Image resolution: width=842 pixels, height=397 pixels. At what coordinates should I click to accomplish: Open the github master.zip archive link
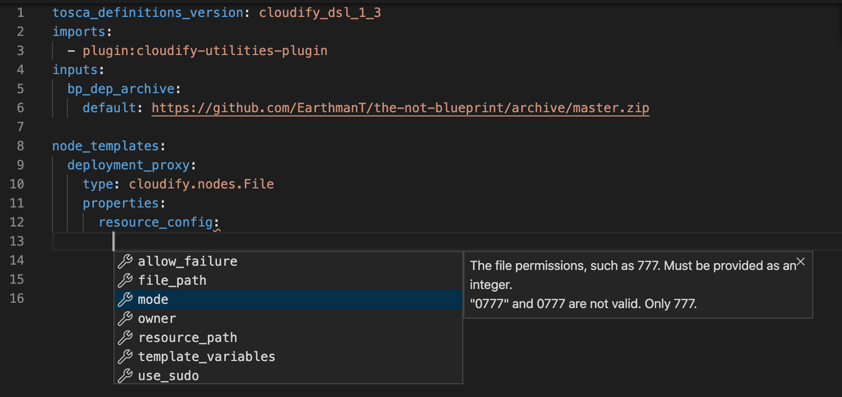click(x=400, y=108)
